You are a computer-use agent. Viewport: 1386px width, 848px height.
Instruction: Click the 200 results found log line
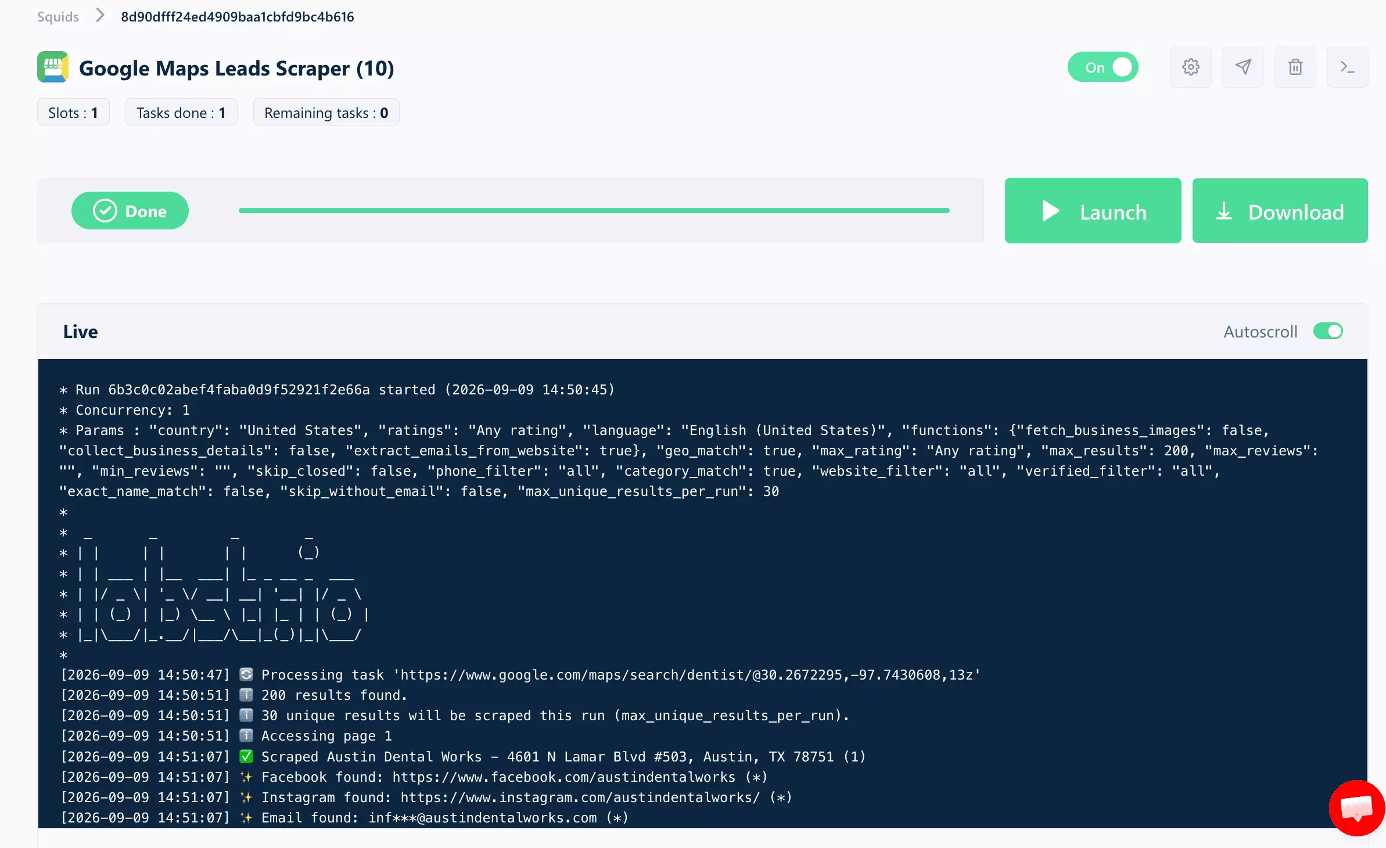(234, 695)
